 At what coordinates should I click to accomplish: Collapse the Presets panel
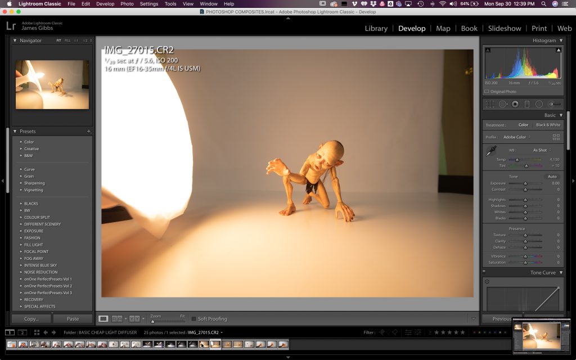[15, 131]
